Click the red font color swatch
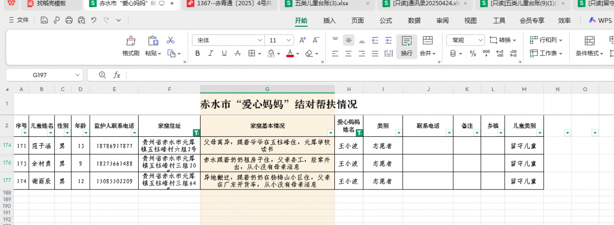The image size is (614, 225). 290,53
